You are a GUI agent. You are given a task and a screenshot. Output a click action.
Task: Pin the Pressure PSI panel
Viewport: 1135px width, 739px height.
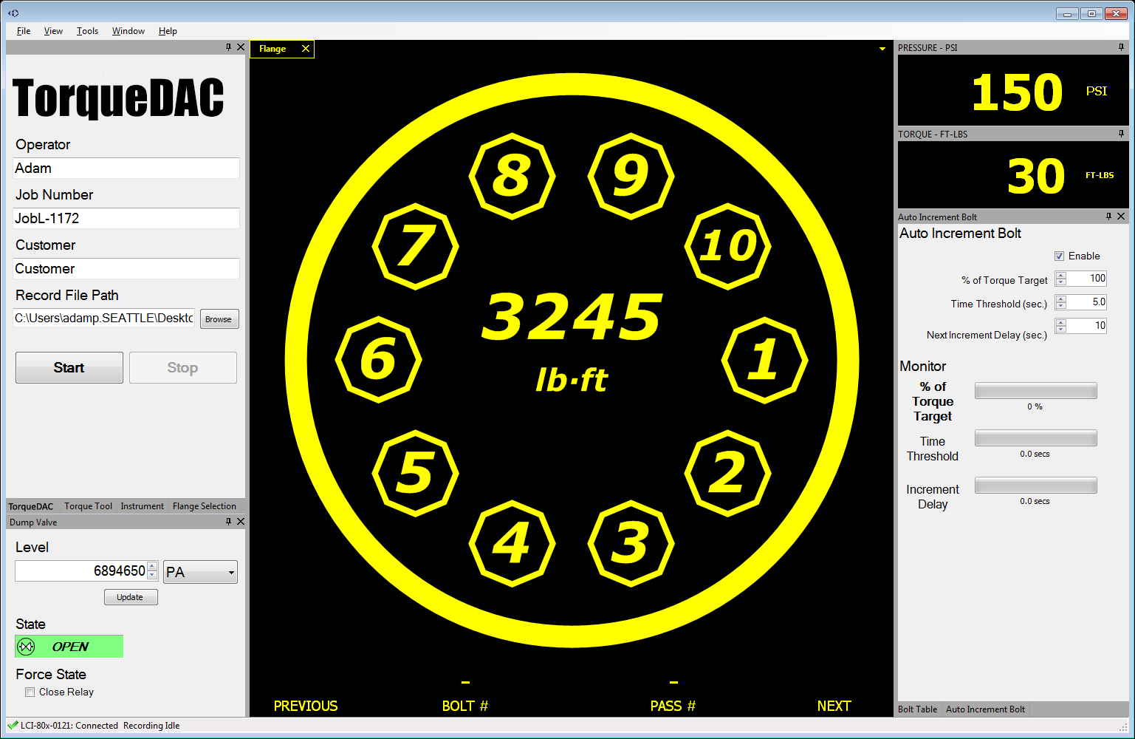click(x=1121, y=47)
